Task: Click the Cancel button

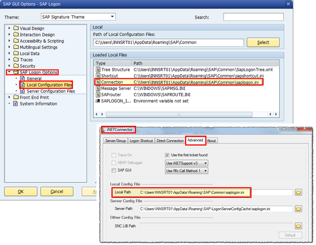Action: 57,192
